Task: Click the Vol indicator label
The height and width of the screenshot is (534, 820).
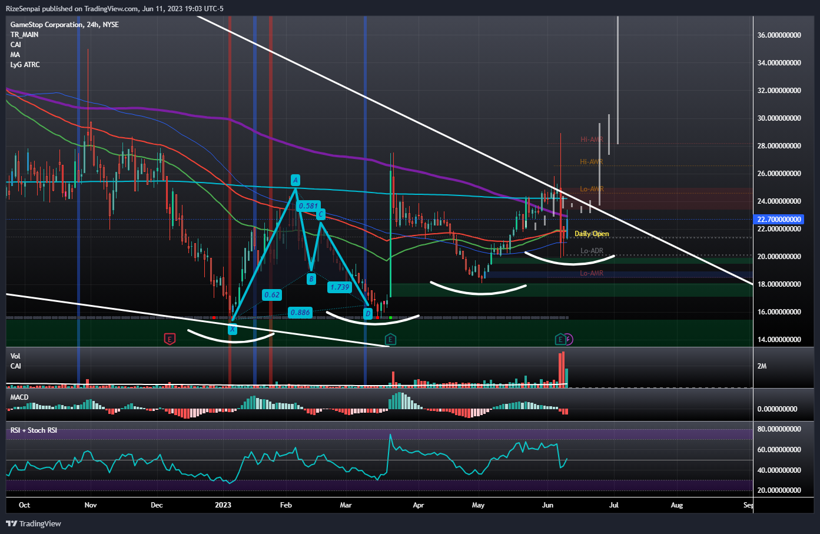Action: point(15,356)
